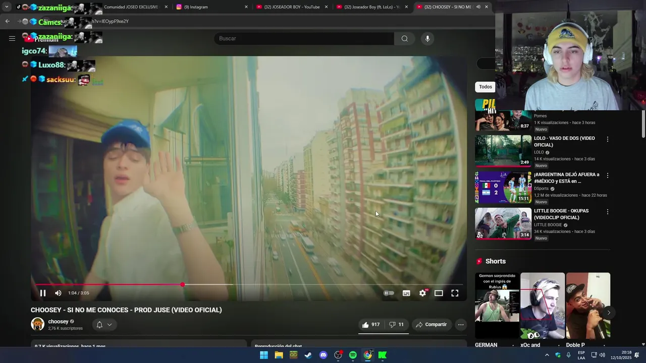Open LOLO - VASO DE DOS video thumbnail
The width and height of the screenshot is (646, 363).
click(503, 151)
